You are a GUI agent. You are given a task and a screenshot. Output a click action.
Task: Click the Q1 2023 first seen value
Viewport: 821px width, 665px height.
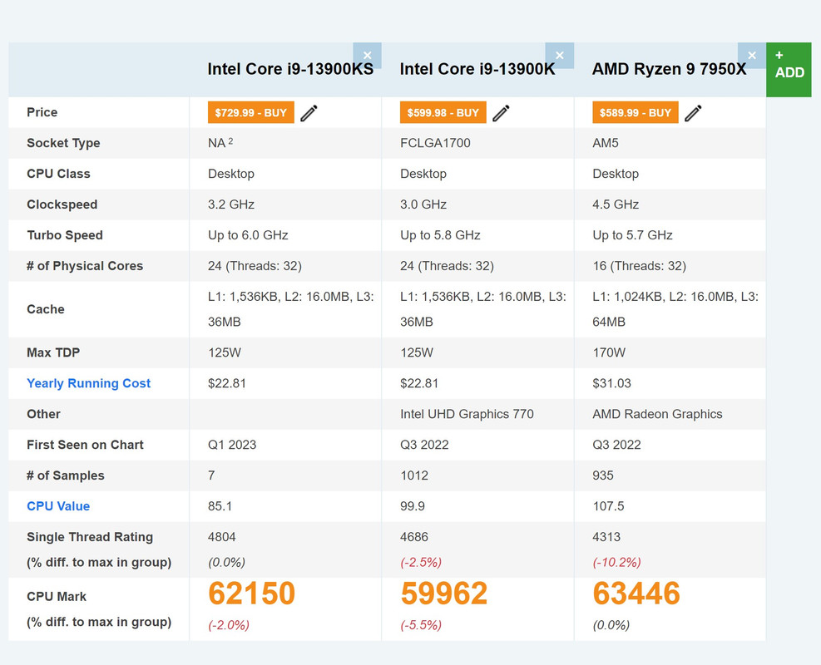click(232, 445)
